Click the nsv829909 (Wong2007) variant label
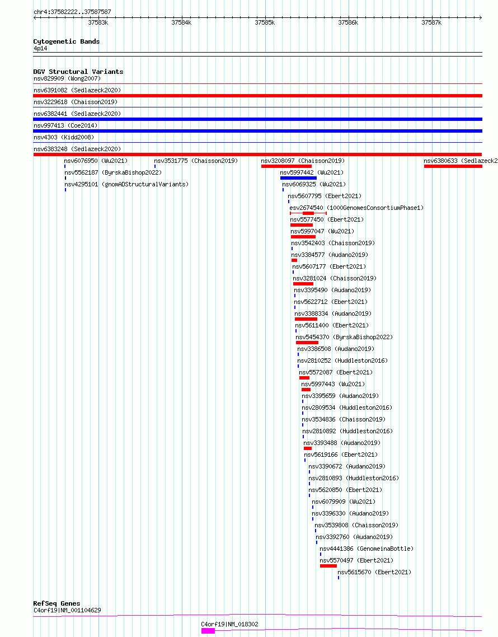The image size is (498, 637). pos(67,78)
